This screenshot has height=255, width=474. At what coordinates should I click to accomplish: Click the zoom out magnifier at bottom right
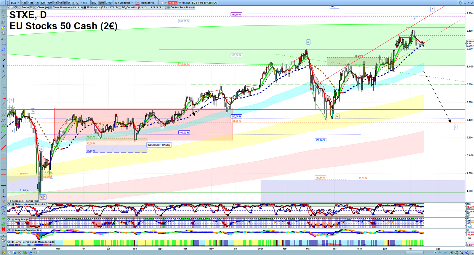coord(462,253)
